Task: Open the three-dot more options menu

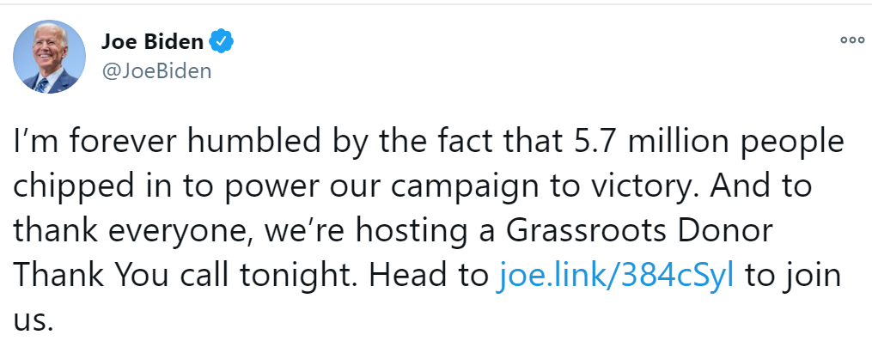Action: click(852, 40)
